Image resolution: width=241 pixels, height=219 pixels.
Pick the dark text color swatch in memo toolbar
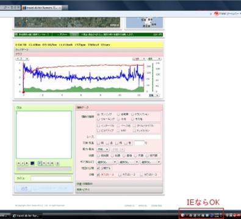pyautogui.click(x=32, y=163)
